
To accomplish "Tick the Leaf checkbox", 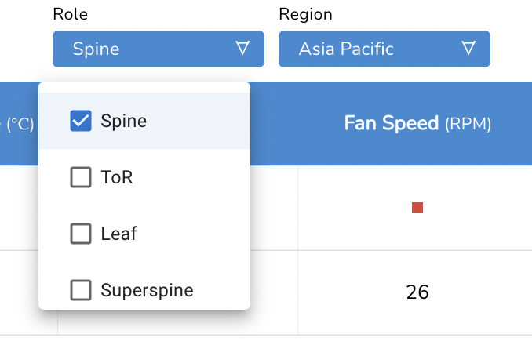I will (81, 234).
